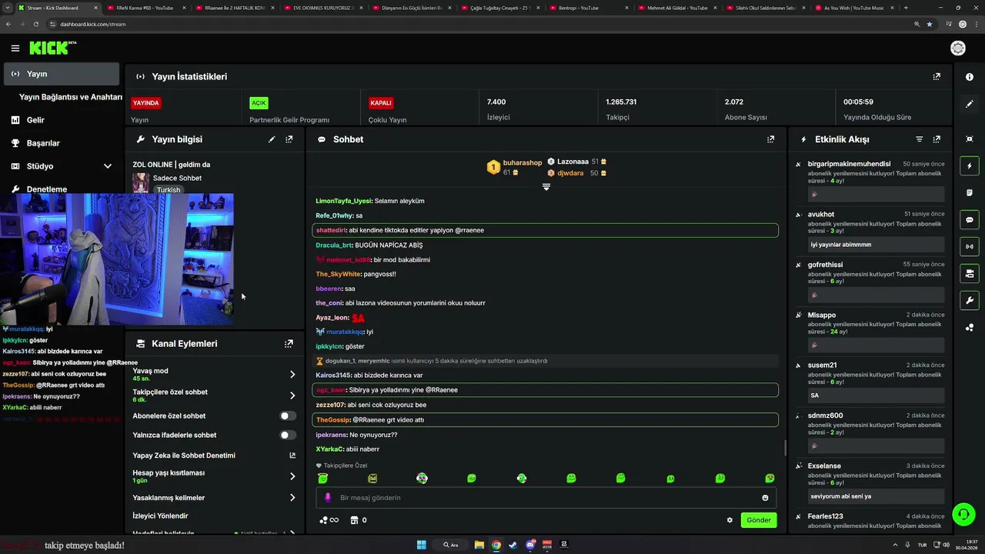985x554 pixels.
Task: Toggle the chat bubble icon in the right sidebar
Action: [970, 220]
